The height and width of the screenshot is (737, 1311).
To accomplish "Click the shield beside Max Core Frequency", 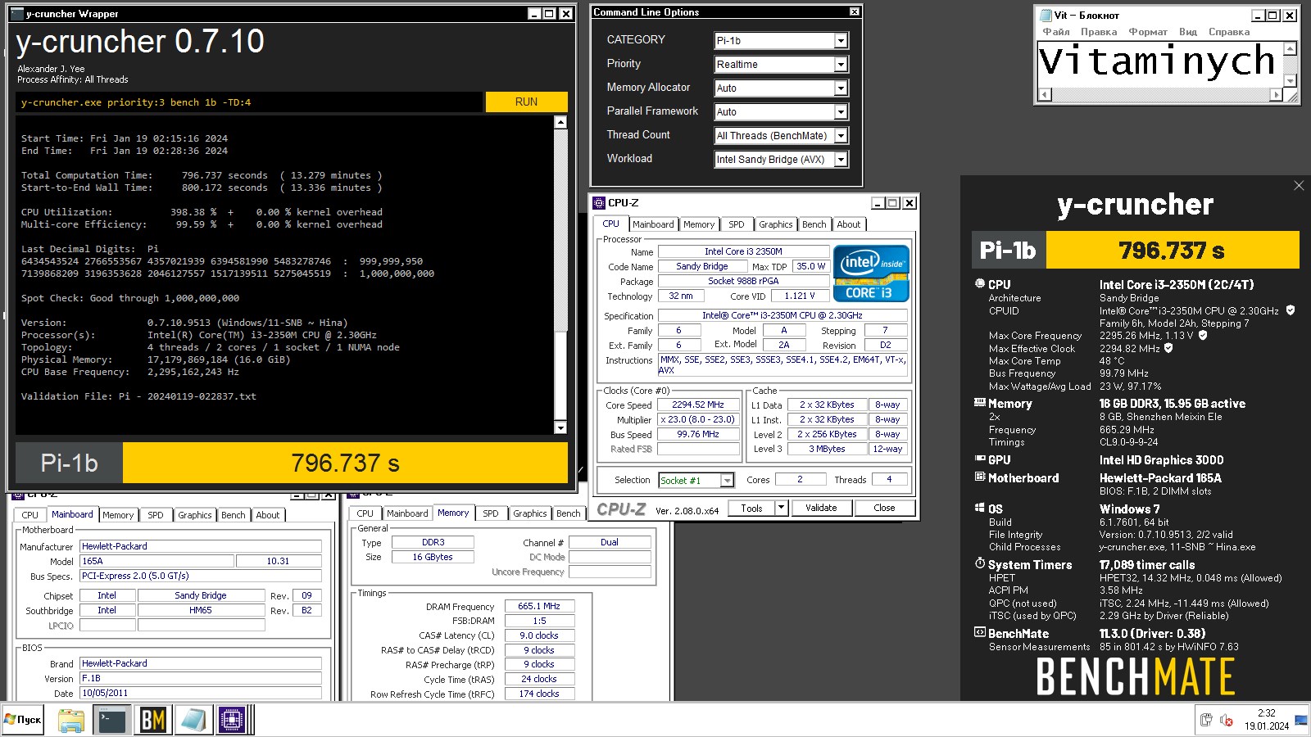I will (x=1203, y=335).
